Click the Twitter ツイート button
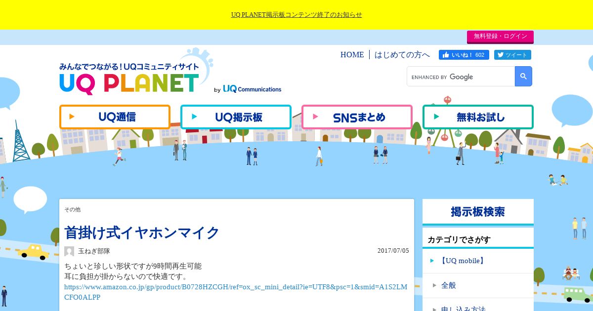This screenshot has height=311, width=593. pos(512,55)
